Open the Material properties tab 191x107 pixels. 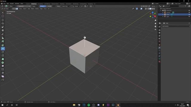point(159,62)
